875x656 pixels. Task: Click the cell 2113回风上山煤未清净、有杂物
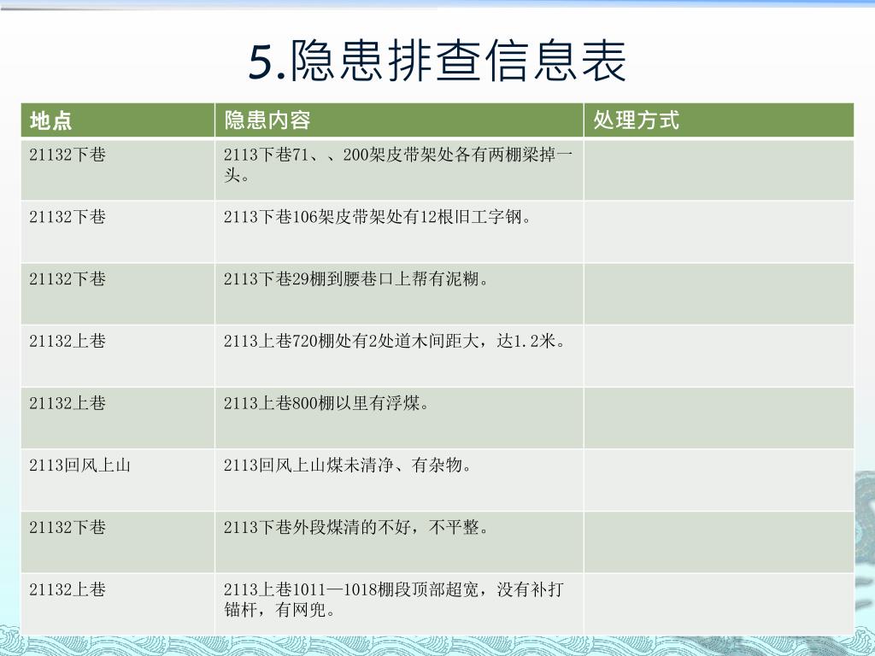click(x=399, y=480)
